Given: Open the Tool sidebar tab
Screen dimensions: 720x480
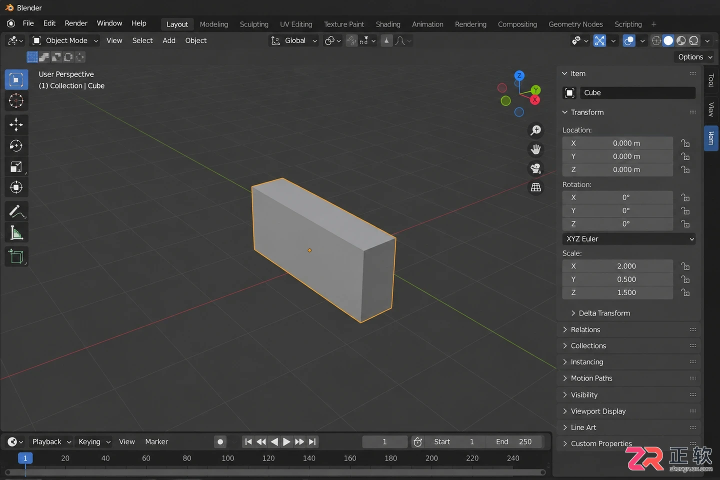Looking at the screenshot, I should tap(711, 80).
